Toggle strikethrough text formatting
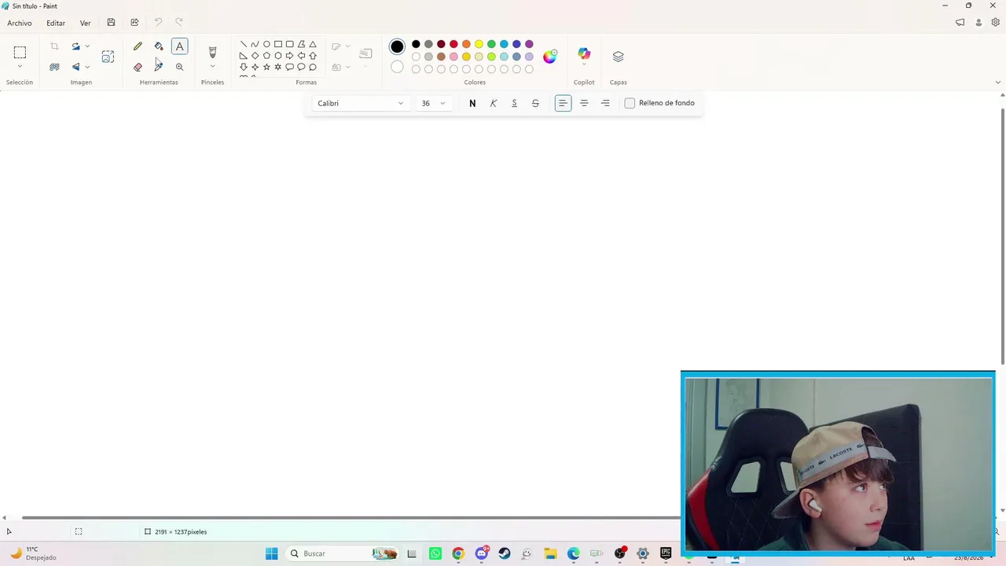The width and height of the screenshot is (1006, 566). [535, 103]
